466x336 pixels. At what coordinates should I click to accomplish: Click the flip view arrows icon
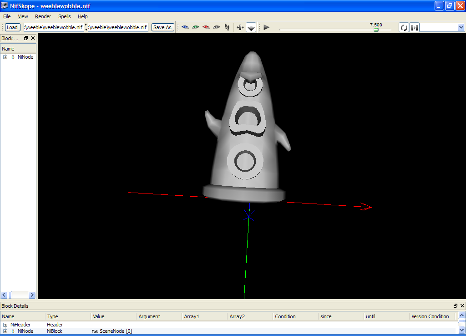pyautogui.click(x=240, y=27)
